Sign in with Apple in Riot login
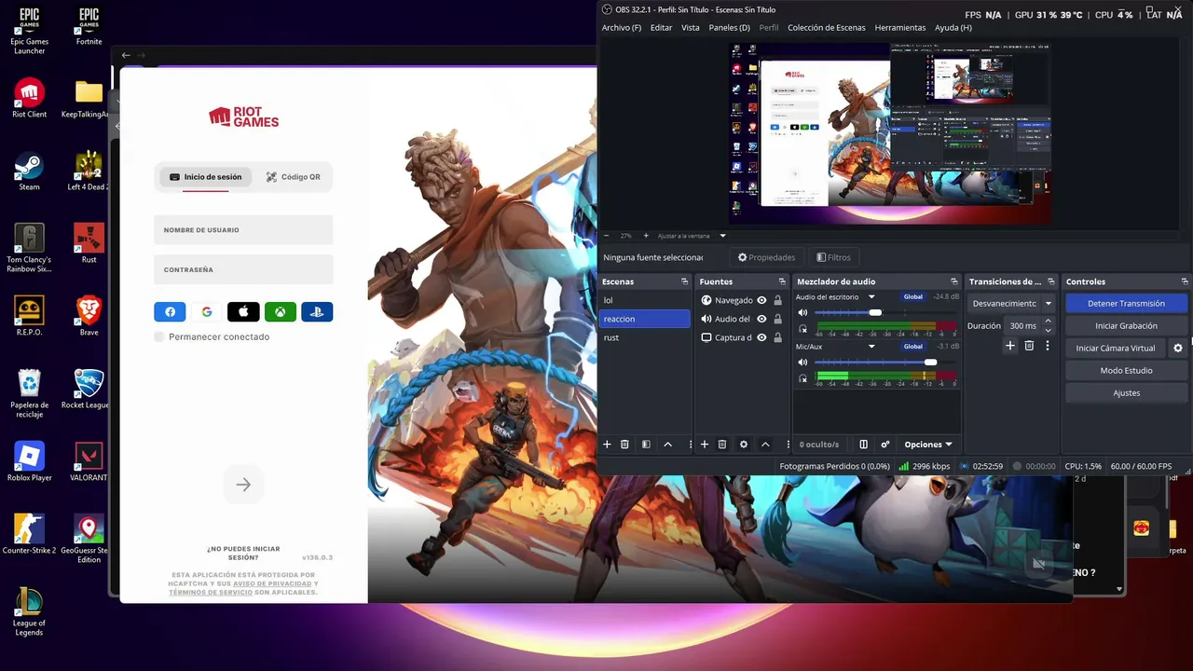This screenshot has height=671, width=1193. click(x=243, y=312)
